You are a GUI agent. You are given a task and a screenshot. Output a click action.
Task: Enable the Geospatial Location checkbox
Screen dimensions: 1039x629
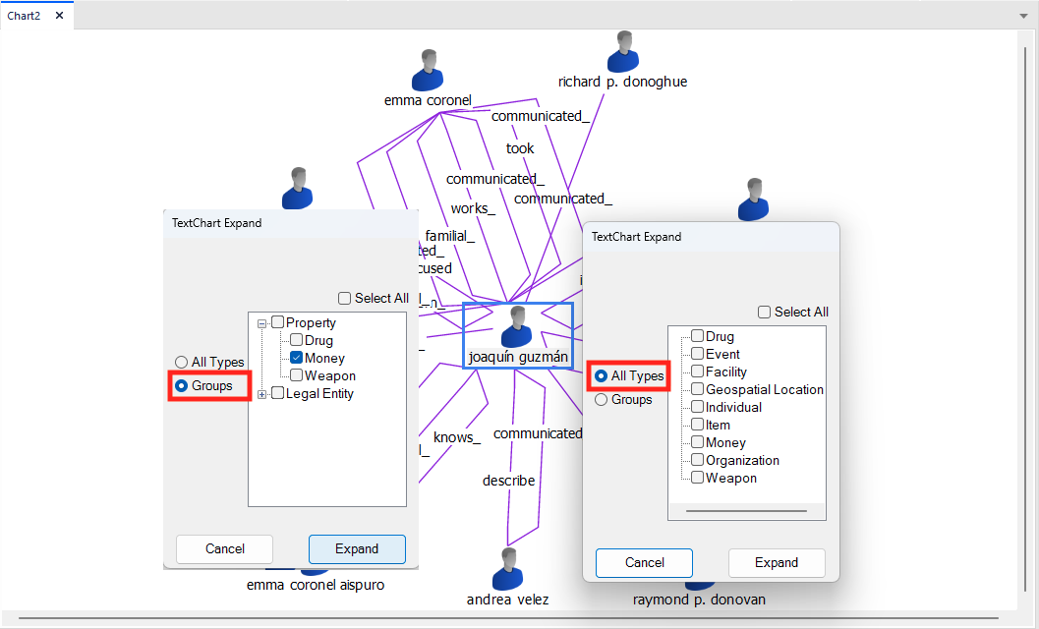click(x=697, y=389)
